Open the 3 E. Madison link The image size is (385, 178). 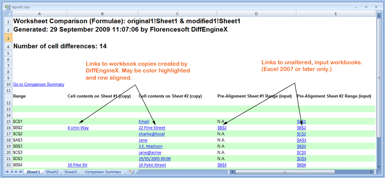click(151, 146)
